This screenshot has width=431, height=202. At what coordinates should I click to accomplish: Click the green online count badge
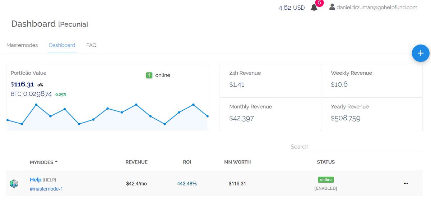[x=149, y=75]
